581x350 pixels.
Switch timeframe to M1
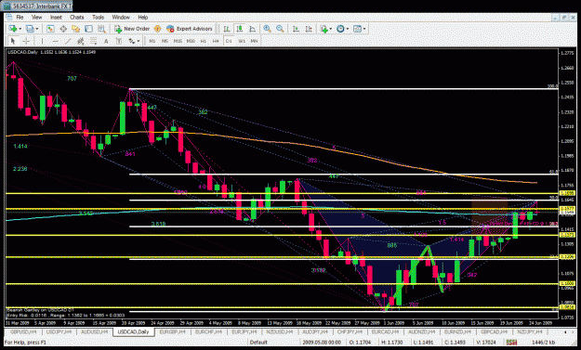click(x=152, y=41)
